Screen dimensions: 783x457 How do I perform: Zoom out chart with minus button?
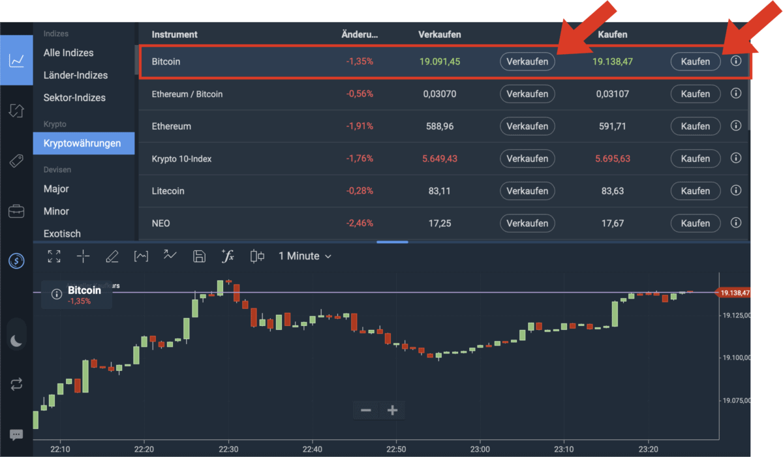(x=366, y=410)
